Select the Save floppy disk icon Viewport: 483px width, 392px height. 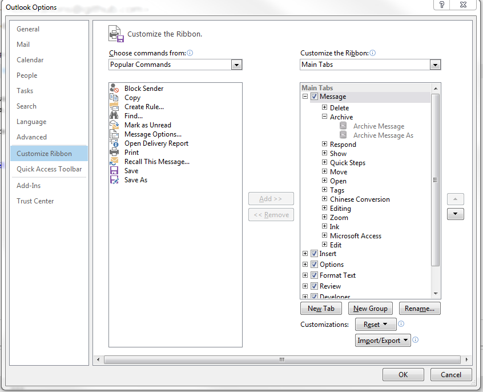[114, 170]
